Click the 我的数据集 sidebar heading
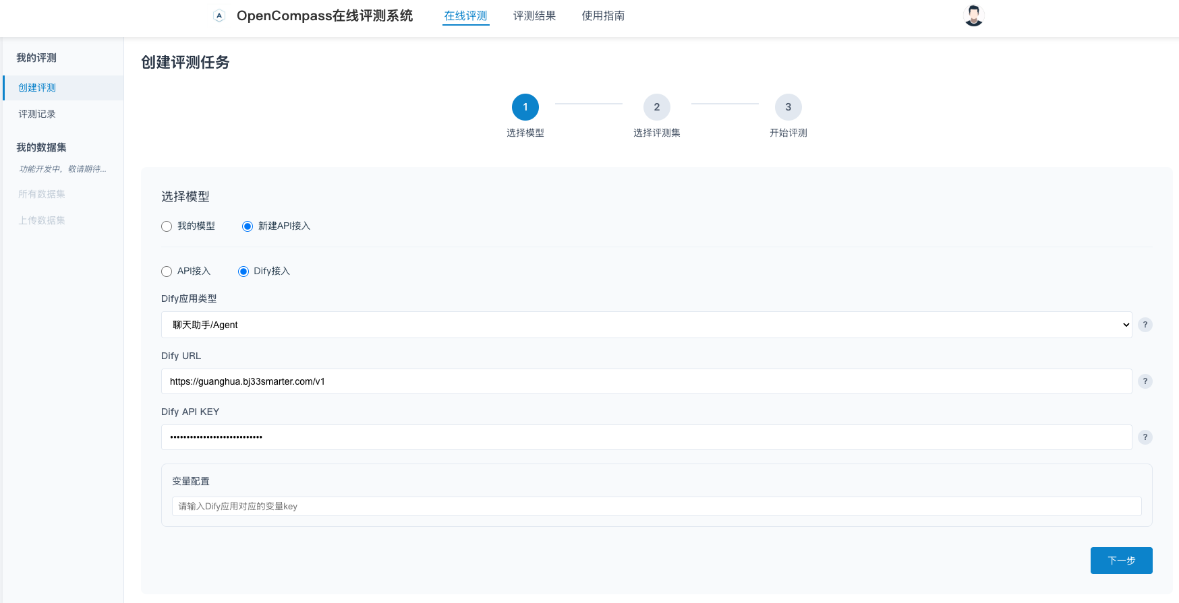Screen dimensions: 1179x603 pyautogui.click(x=41, y=148)
